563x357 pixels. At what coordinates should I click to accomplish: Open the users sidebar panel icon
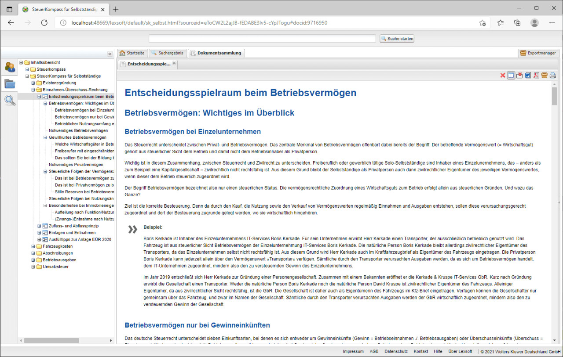tap(10, 67)
